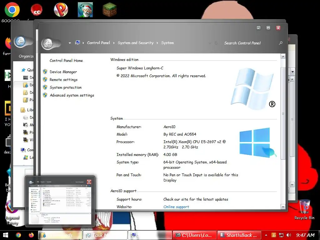Click the Java update tray icon
The height and width of the screenshot is (240, 320).
click(x=274, y=235)
